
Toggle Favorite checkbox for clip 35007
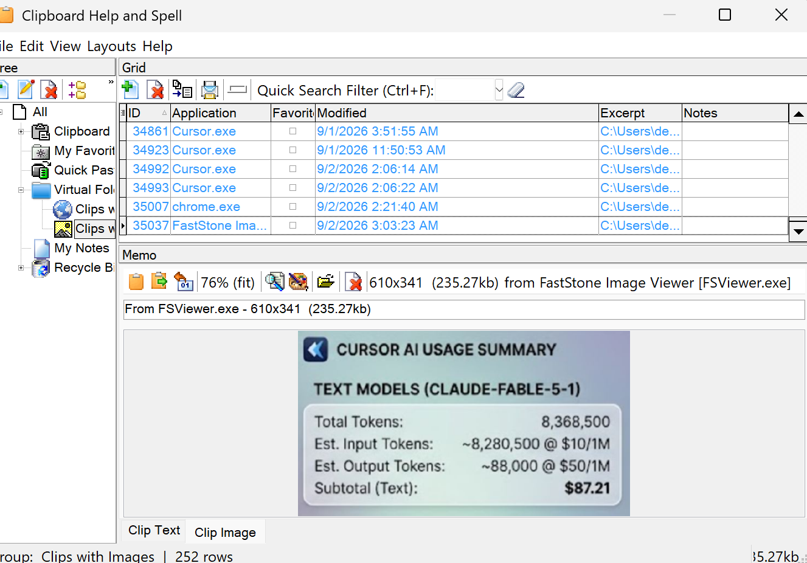pyautogui.click(x=293, y=207)
